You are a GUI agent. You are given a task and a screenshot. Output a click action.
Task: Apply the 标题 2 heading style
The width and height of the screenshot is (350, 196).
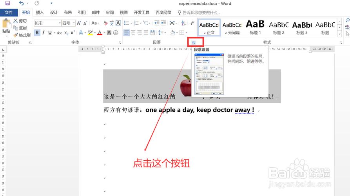279,27
